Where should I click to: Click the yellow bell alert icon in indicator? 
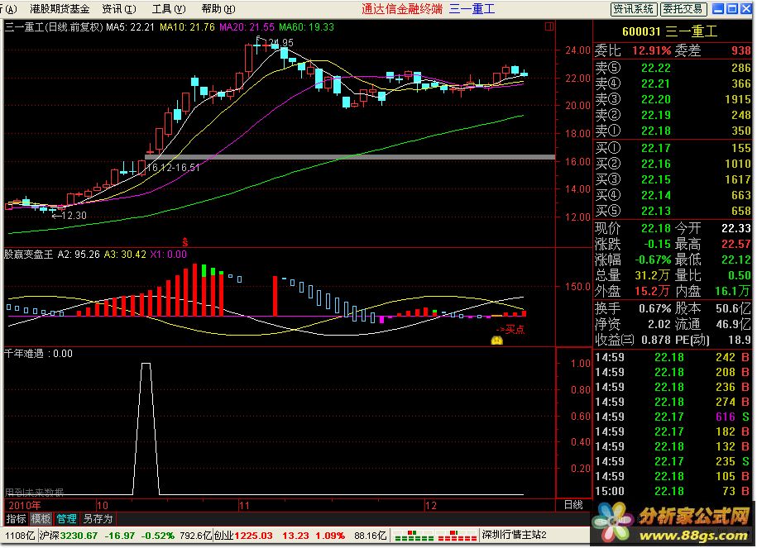tap(496, 341)
